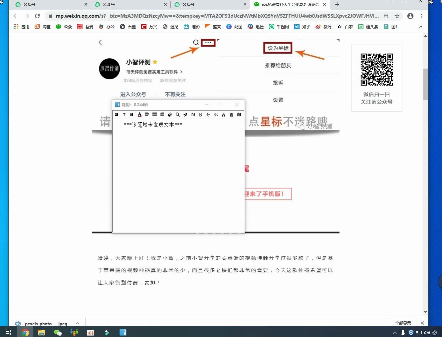Toggle left alignment in OCR toolbar

[x=147, y=115]
